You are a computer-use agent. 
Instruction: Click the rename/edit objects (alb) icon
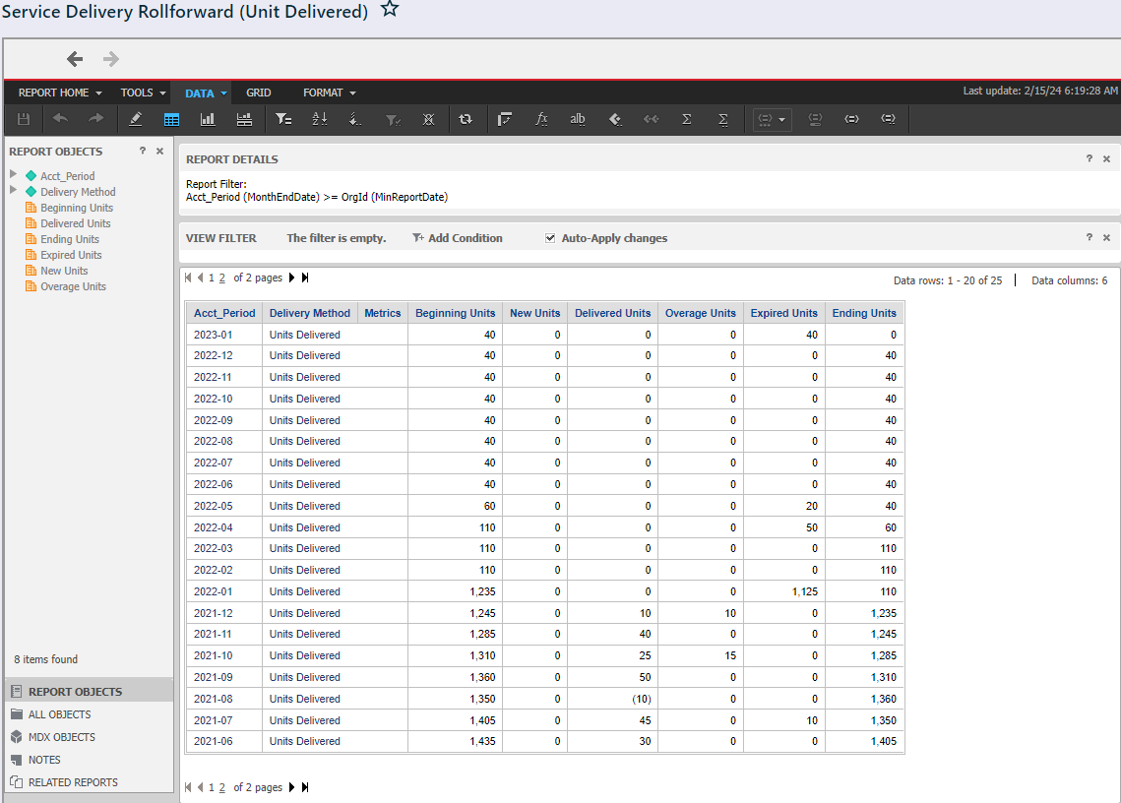pos(578,119)
